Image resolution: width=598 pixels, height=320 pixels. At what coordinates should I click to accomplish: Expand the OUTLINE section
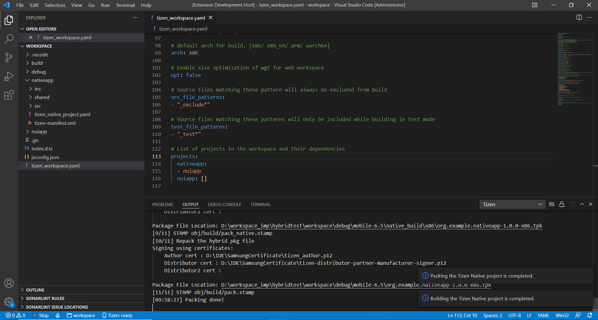[x=35, y=290]
